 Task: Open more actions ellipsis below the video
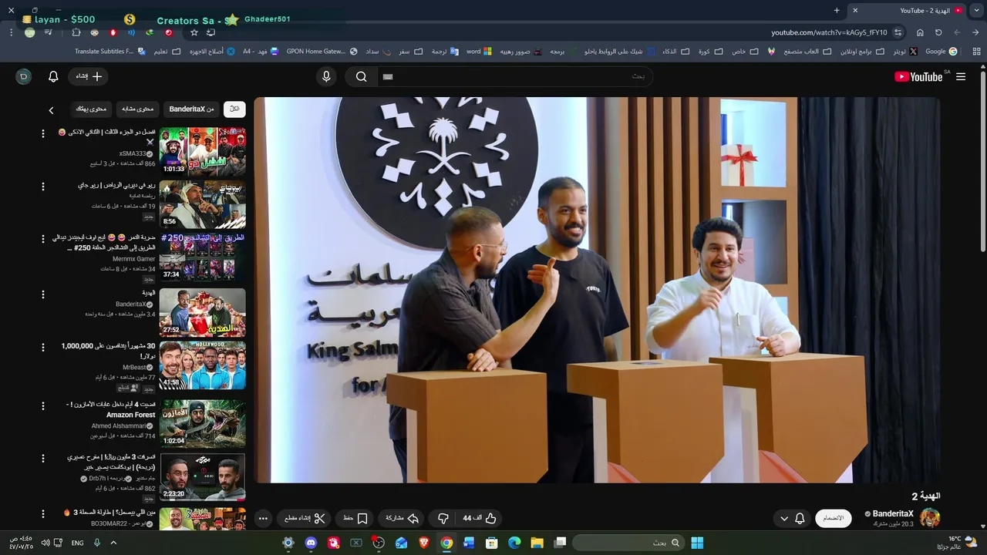point(263,518)
